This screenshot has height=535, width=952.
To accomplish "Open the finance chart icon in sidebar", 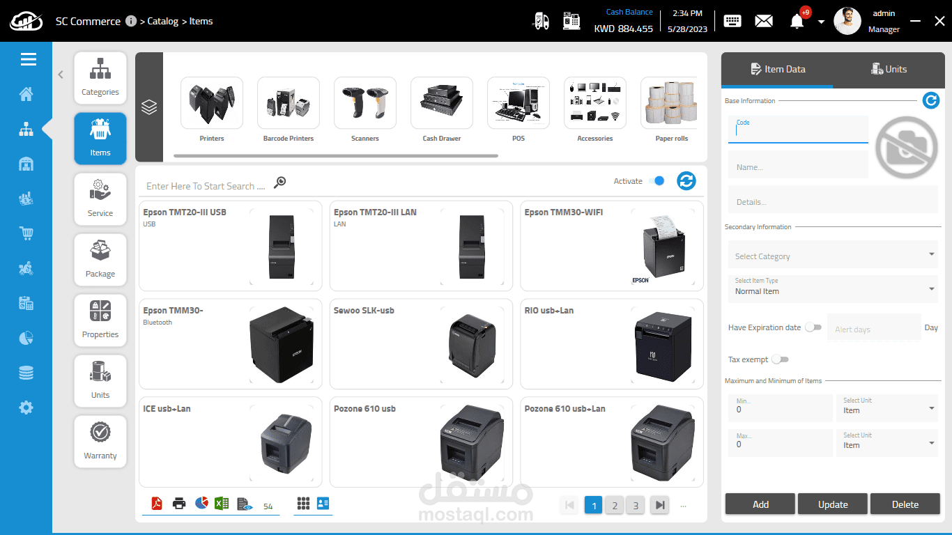I will click(x=26, y=199).
